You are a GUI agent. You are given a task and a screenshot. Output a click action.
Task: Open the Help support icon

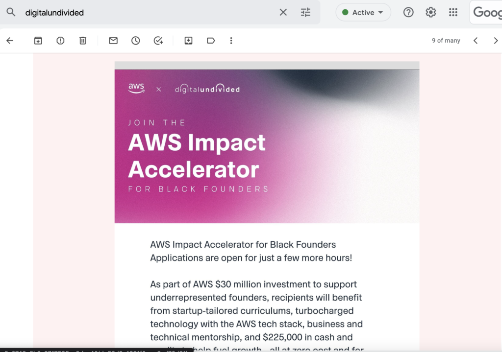tap(408, 12)
